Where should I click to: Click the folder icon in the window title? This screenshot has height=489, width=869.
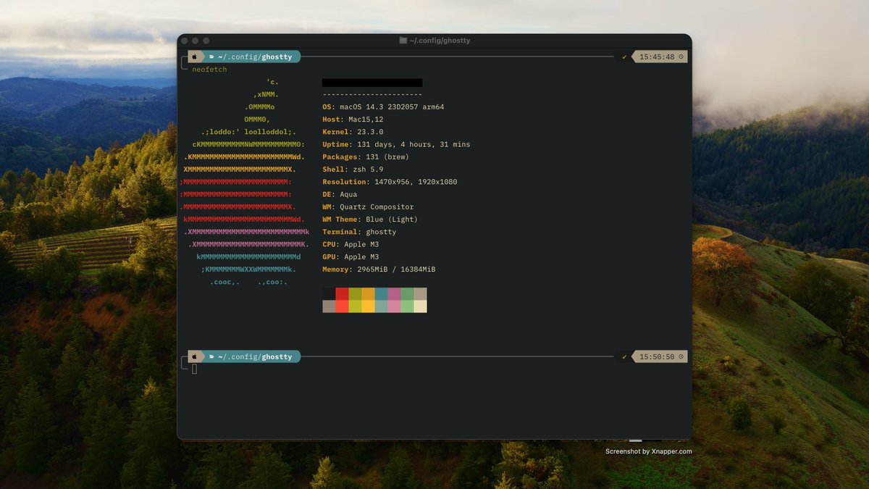click(x=403, y=41)
